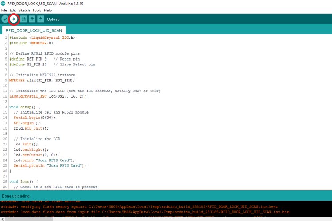The width and height of the screenshot is (332, 221).
Task: Click the 'lcd.print("Scan RFID Card");' line
Action: pos(44,160)
